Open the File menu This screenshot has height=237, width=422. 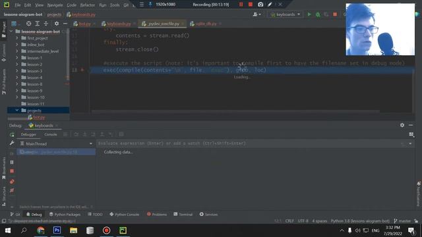point(18,5)
